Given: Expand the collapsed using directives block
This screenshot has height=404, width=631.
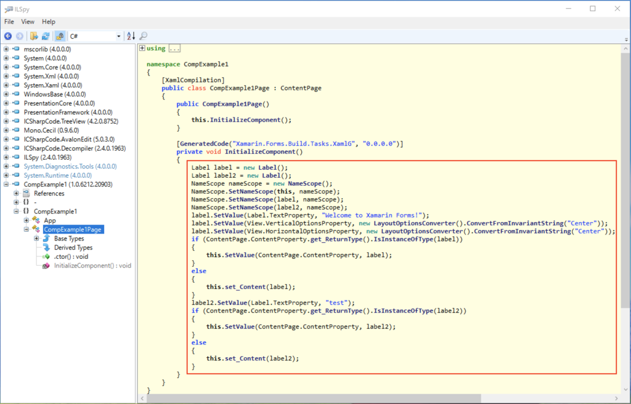Looking at the screenshot, I should click(142, 48).
